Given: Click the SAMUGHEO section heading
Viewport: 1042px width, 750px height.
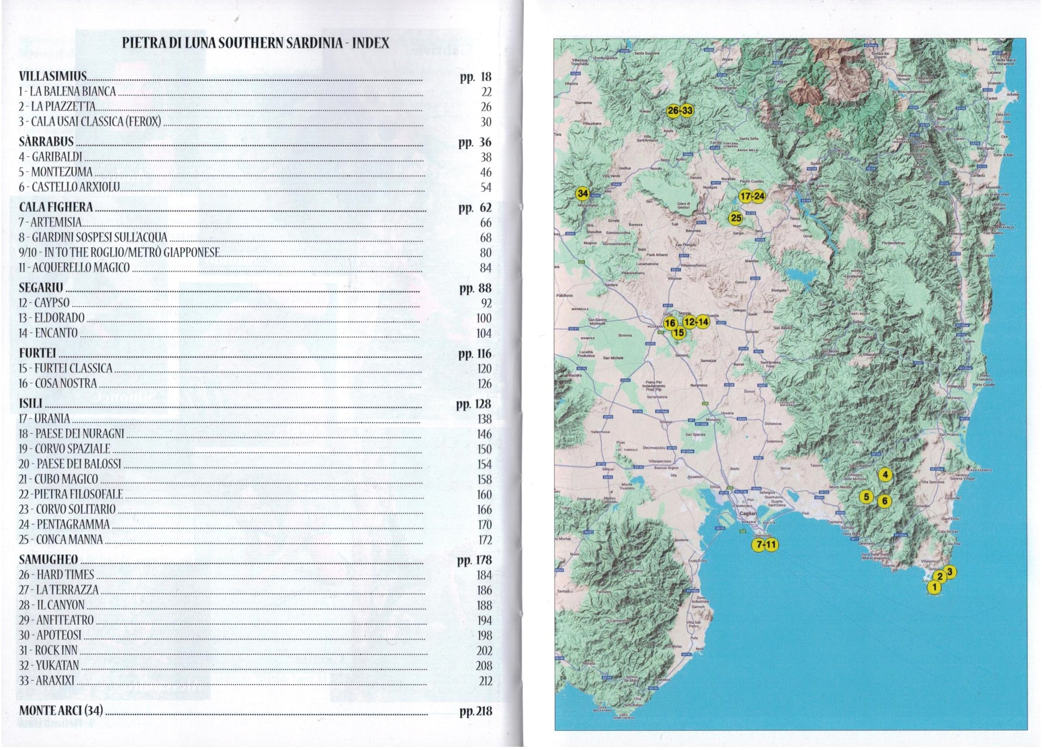Looking at the screenshot, I should pos(49,560).
